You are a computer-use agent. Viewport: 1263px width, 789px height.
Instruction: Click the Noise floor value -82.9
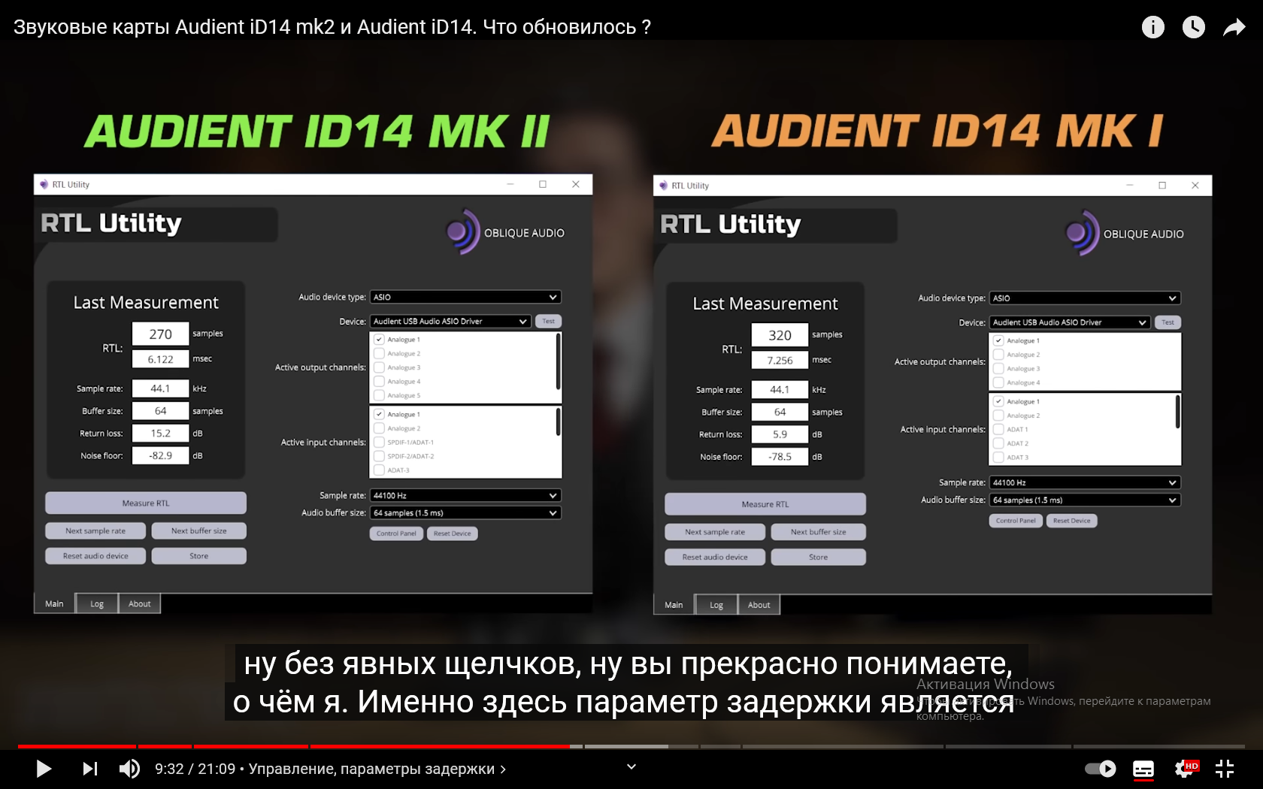(160, 455)
